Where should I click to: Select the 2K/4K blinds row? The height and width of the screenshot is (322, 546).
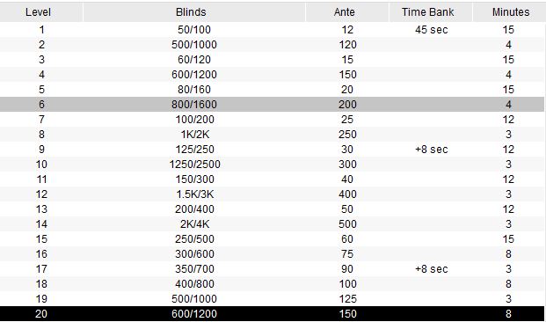tap(272, 224)
